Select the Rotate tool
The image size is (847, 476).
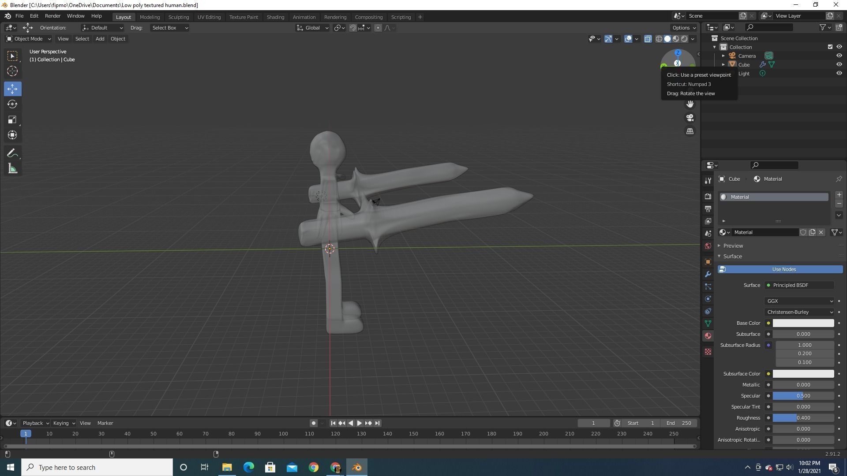(12, 104)
